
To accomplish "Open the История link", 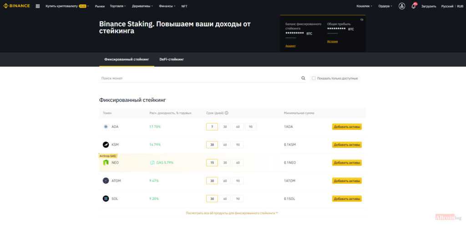I will (x=332, y=41).
